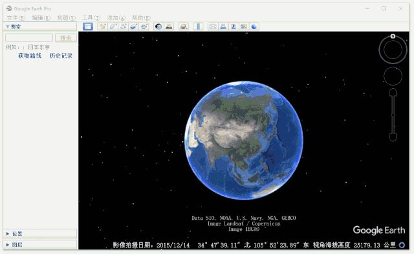
Task: Click the streaming status ring icon
Action: 402,245
